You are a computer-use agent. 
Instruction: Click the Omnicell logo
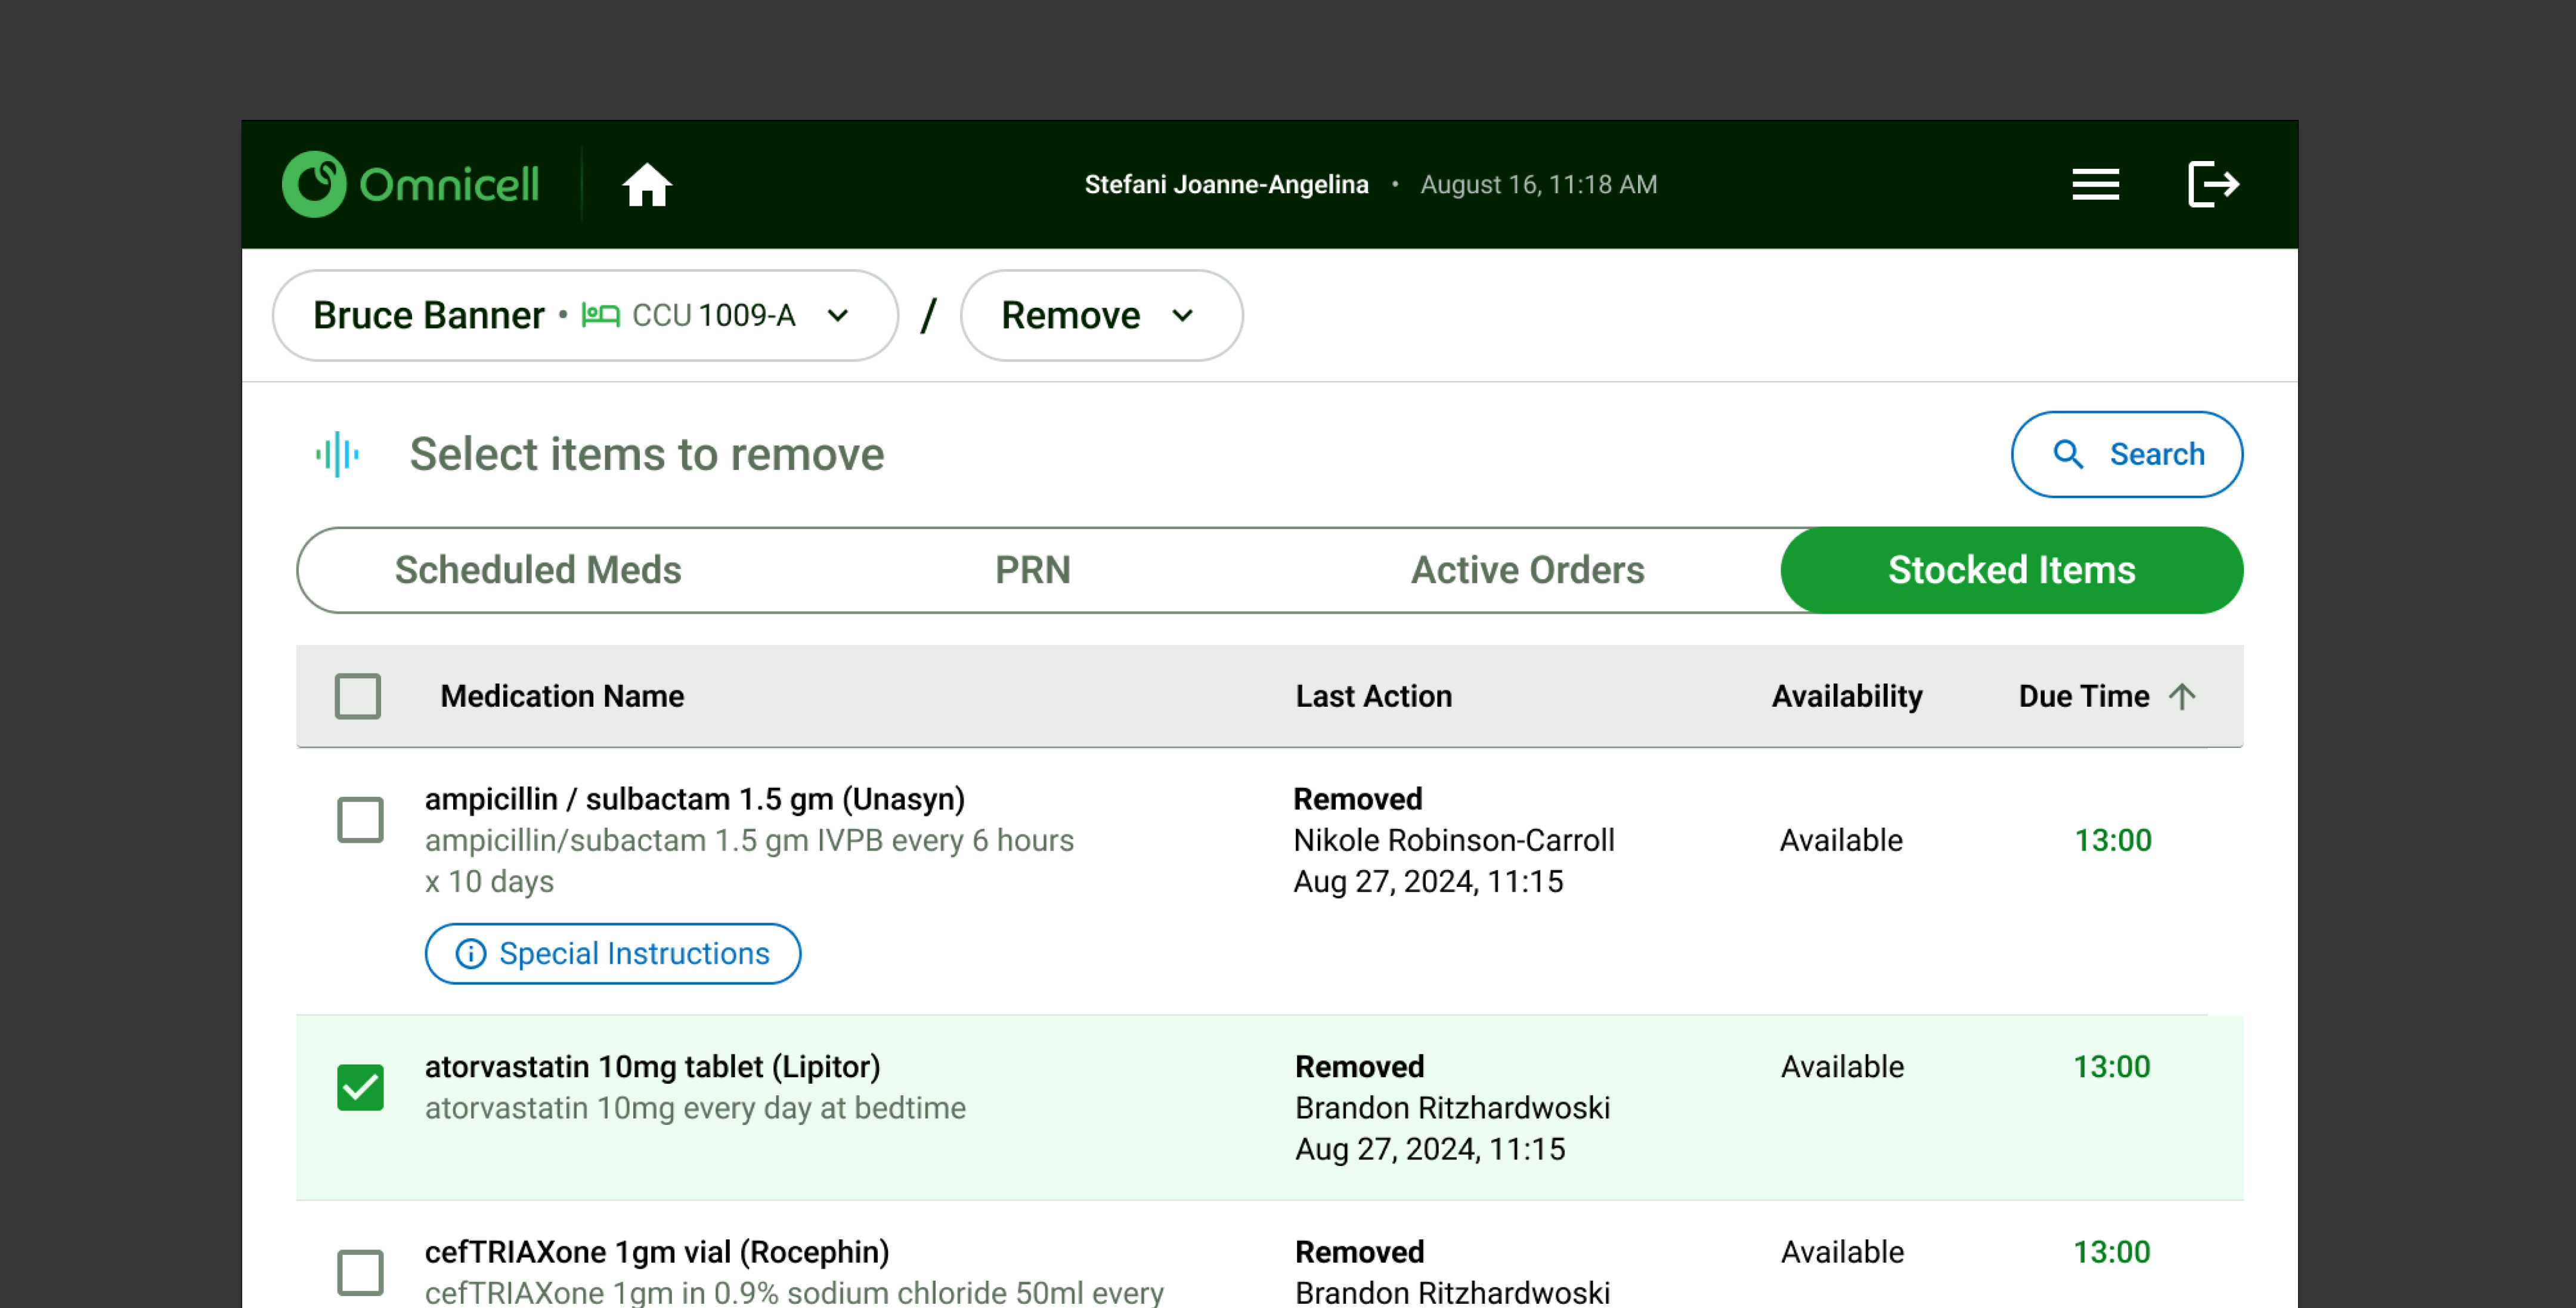coord(410,184)
